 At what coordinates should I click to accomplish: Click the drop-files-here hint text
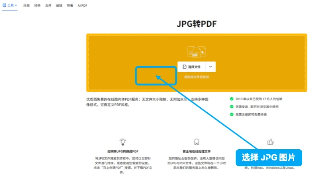[197, 77]
